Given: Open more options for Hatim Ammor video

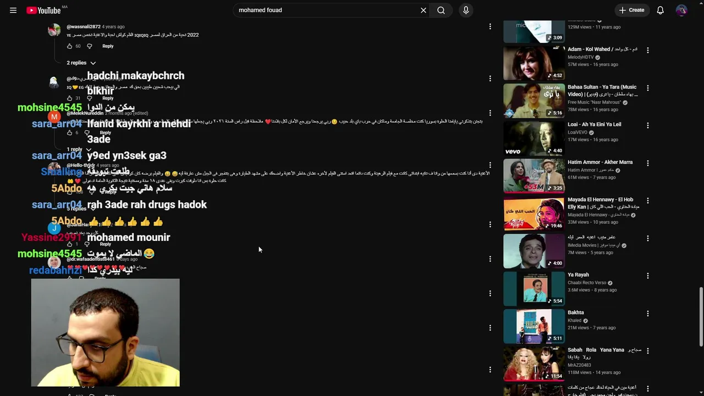Looking at the screenshot, I should 647,163.
